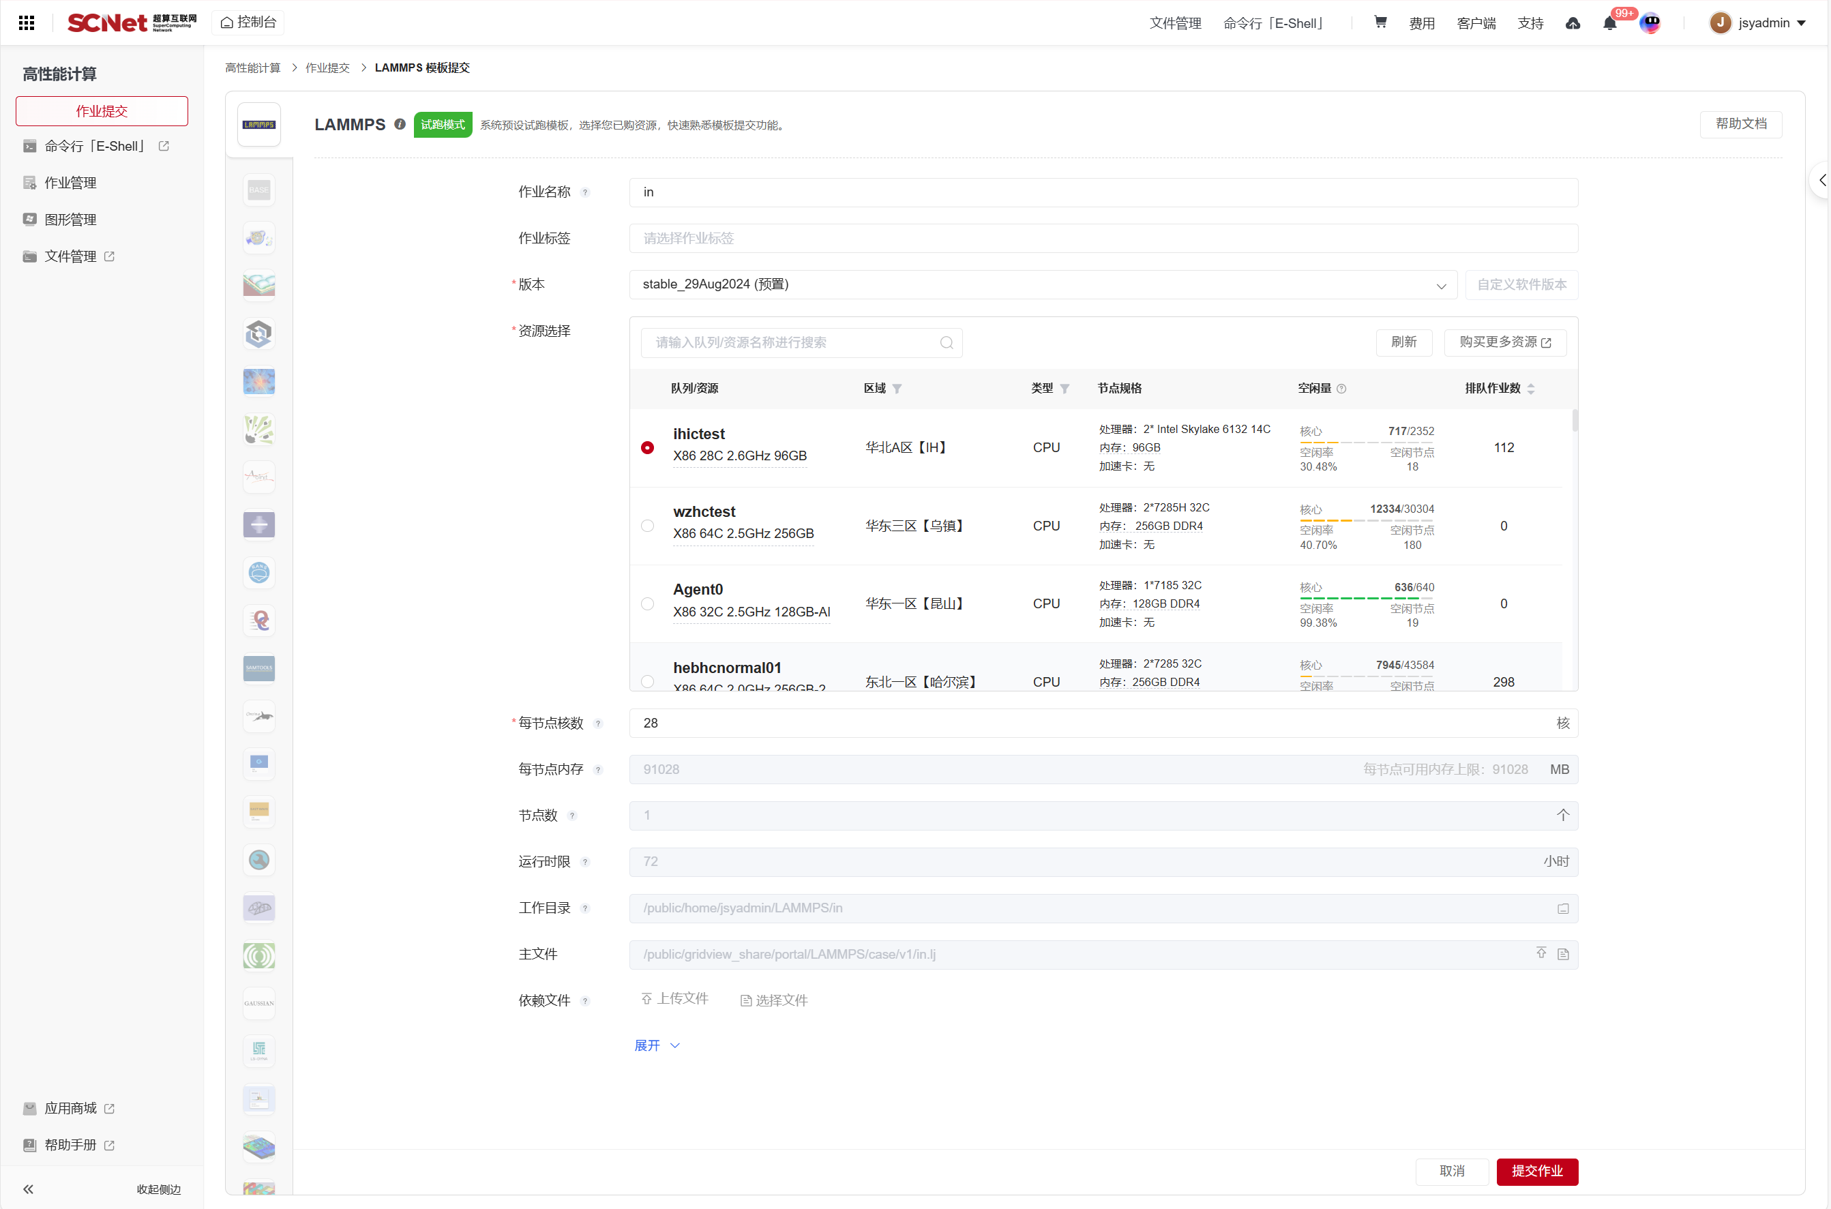Image resolution: width=1831 pixels, height=1209 pixels.
Task: Expand advanced options via 展开
Action: (x=656, y=1045)
